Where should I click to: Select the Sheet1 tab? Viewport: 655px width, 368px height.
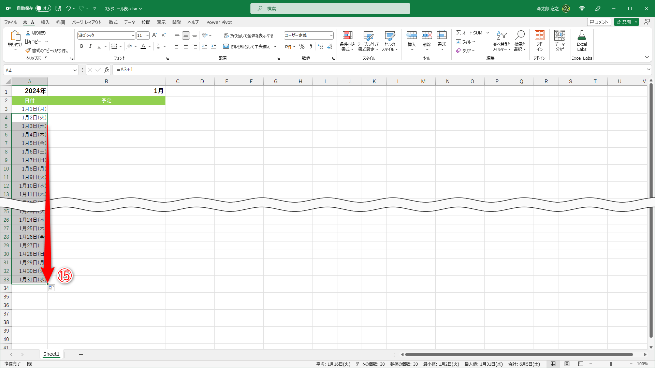click(51, 354)
